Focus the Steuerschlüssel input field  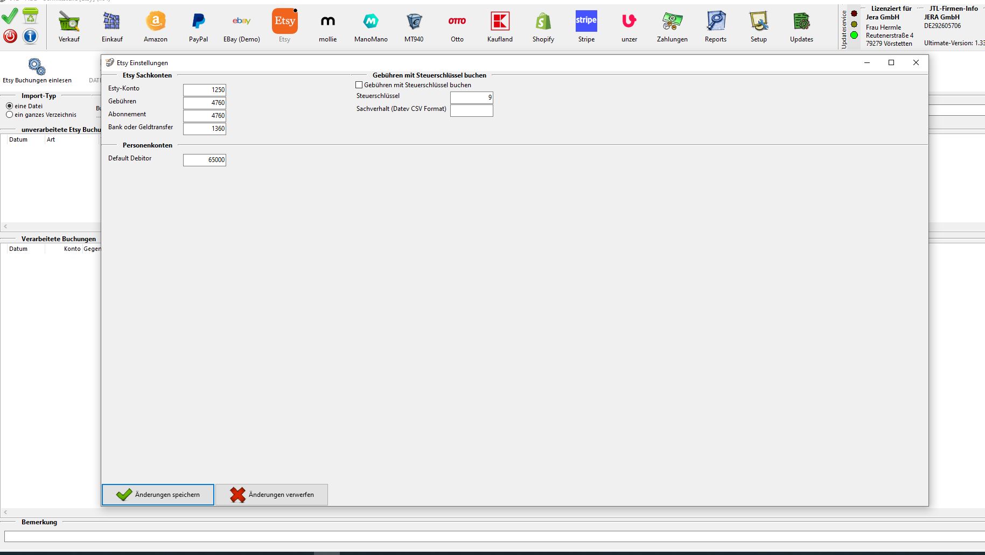pos(471,97)
